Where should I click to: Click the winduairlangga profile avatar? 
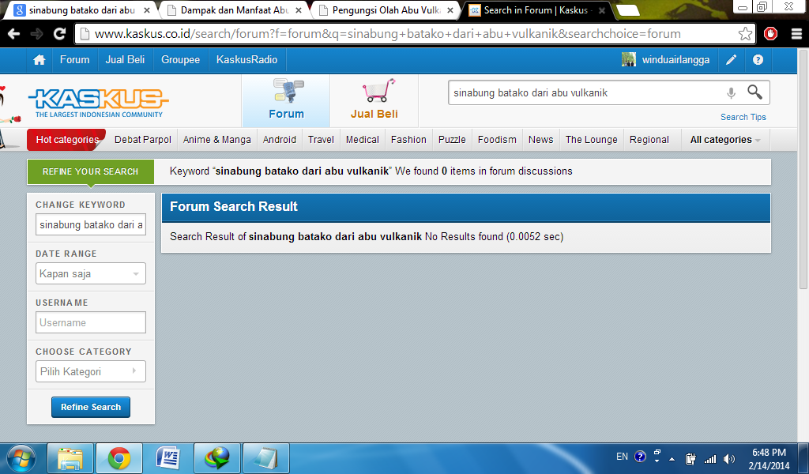coord(628,60)
